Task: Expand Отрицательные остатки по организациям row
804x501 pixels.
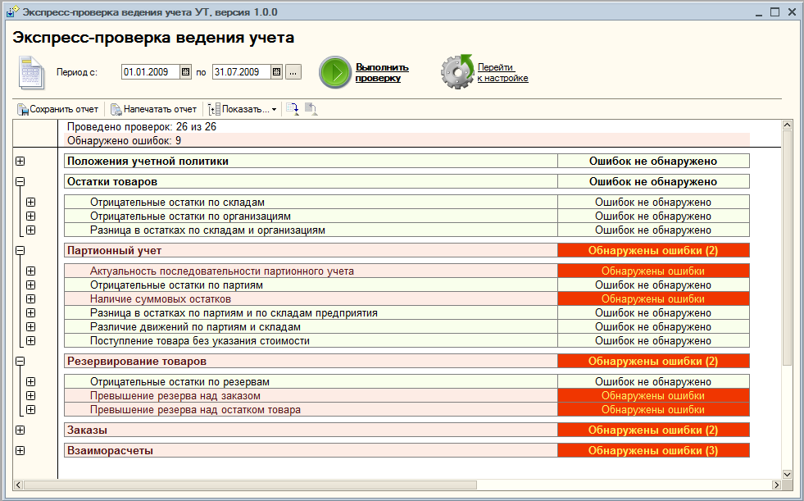Action: 31,216
